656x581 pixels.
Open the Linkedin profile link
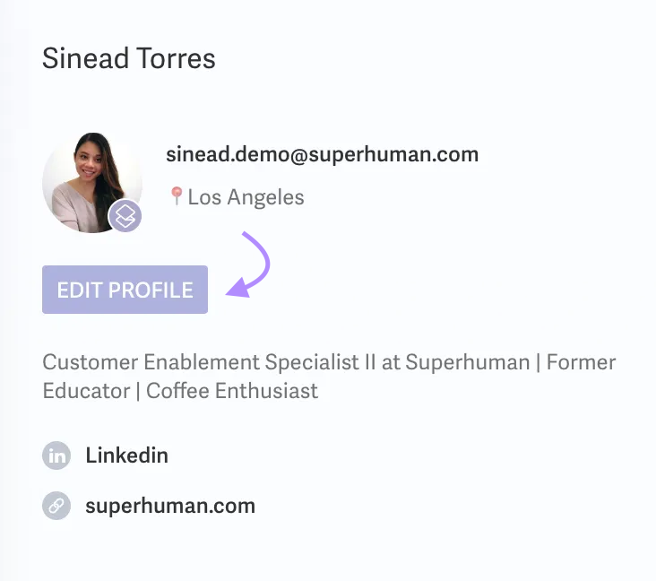point(126,455)
